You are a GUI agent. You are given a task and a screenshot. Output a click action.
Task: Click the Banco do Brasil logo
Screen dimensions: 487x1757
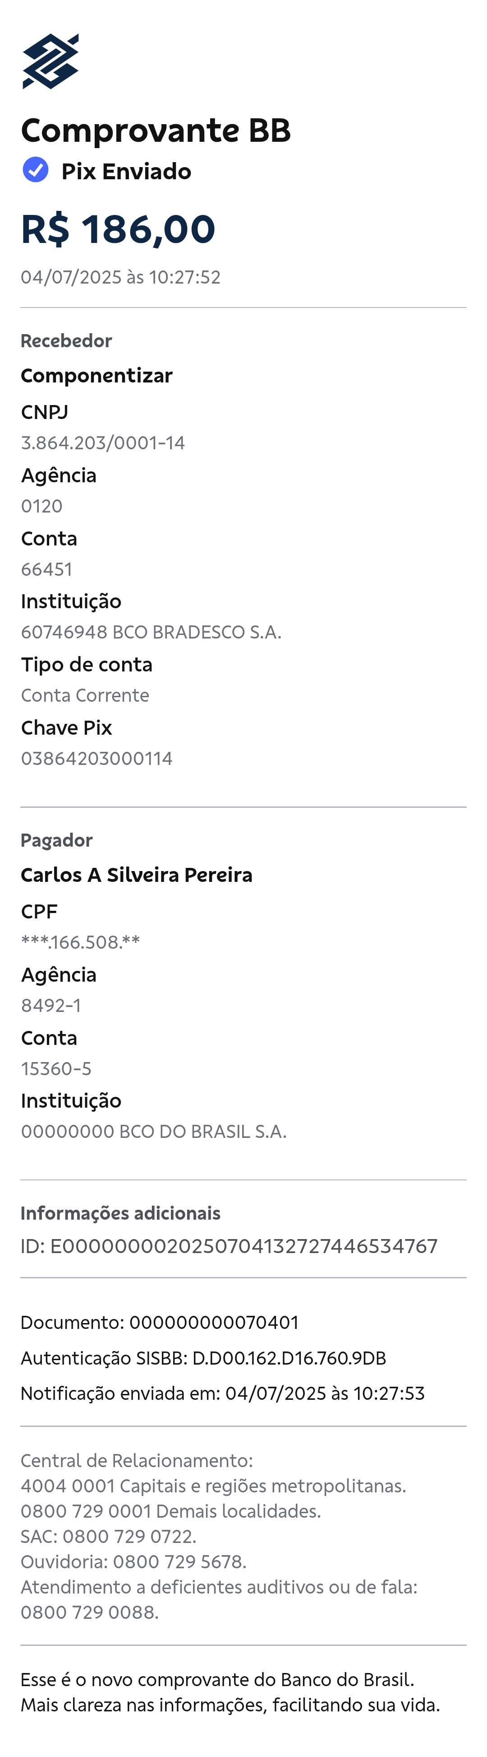pyautogui.click(x=51, y=61)
